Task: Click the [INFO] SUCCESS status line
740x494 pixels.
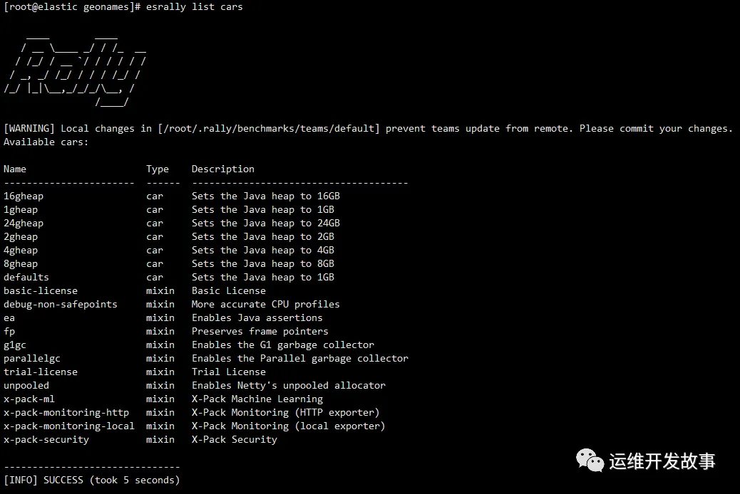Action: point(92,480)
